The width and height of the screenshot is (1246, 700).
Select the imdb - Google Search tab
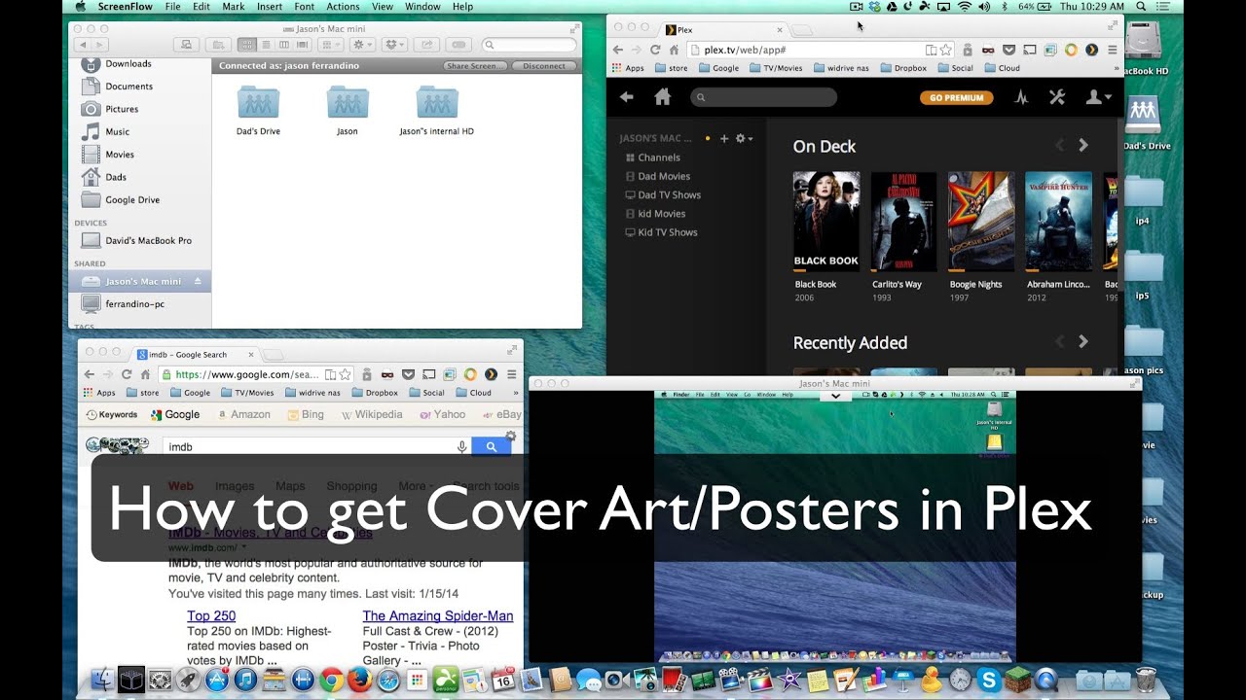[x=195, y=355]
